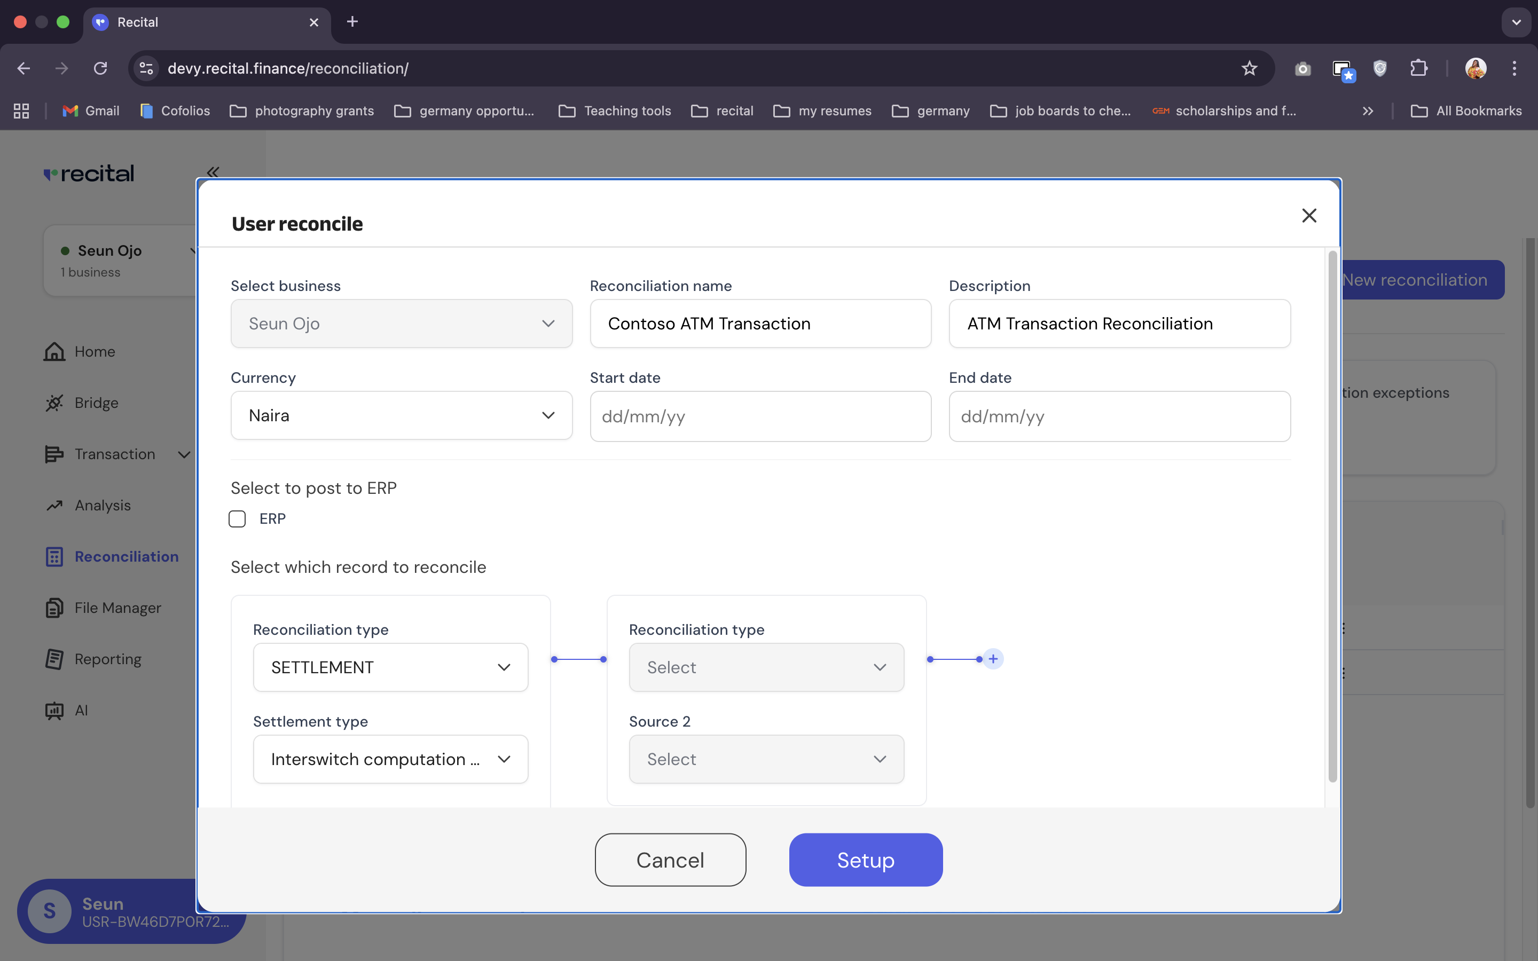The width and height of the screenshot is (1538, 961).
Task: Enable the ERP checkbox
Action: pos(238,518)
